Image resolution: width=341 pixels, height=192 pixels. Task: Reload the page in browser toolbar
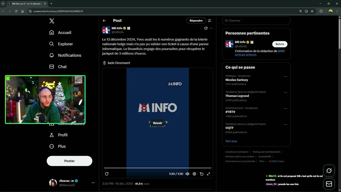click(16, 11)
